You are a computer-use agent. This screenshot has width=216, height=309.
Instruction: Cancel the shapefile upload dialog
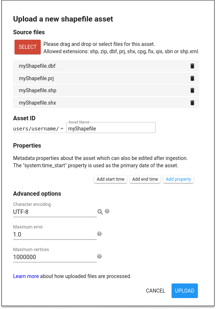(x=155, y=291)
